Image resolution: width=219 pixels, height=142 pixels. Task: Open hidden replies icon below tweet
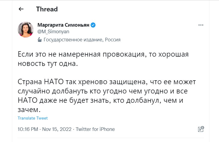coord(201,129)
